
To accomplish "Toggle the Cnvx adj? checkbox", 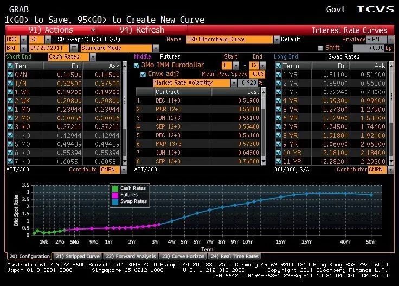I will pos(143,74).
